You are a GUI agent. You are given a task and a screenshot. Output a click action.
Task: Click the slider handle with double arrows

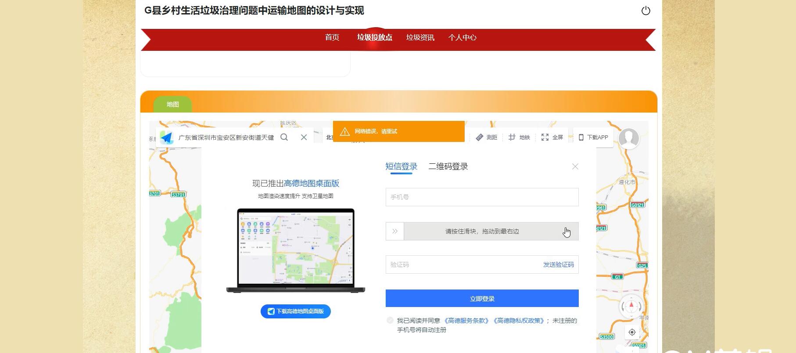(394, 231)
